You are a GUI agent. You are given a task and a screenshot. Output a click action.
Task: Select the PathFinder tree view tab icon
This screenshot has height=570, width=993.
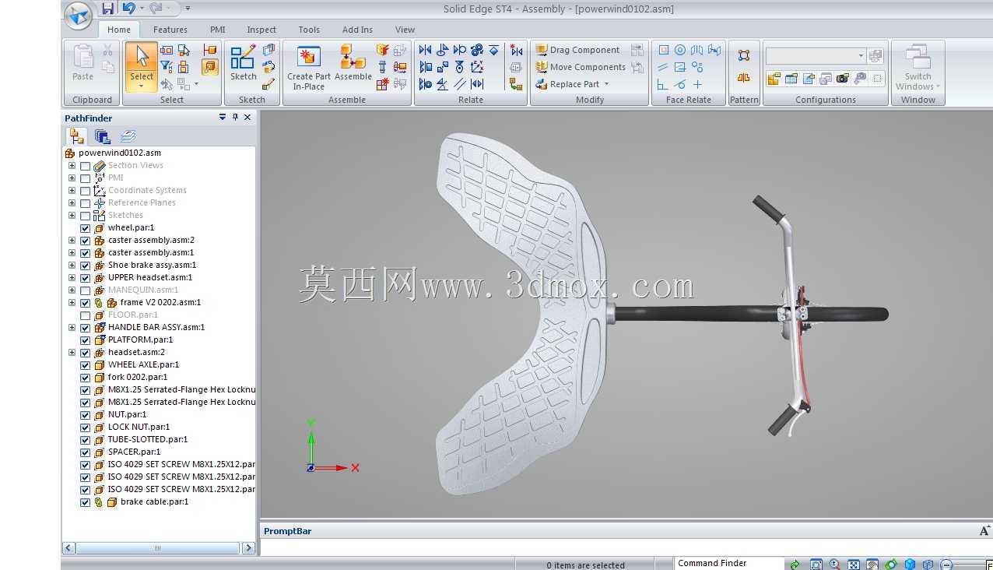77,136
